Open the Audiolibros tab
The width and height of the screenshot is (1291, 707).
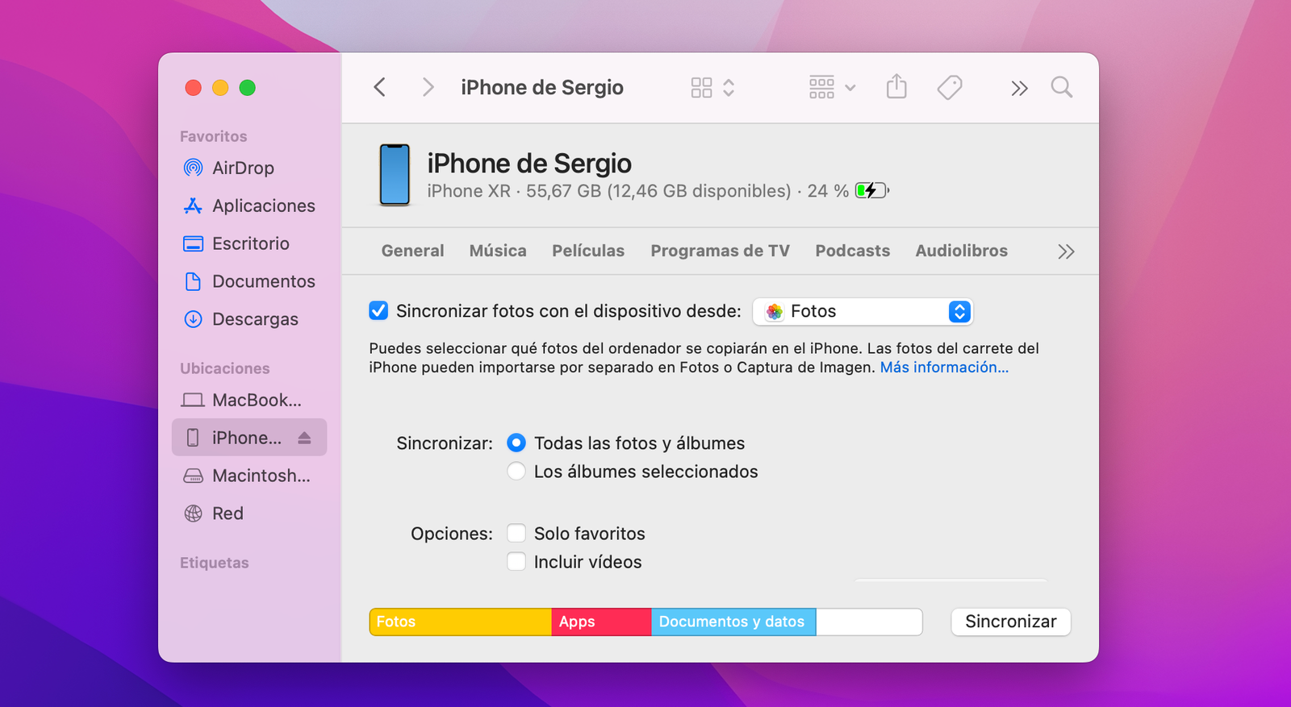[961, 251]
